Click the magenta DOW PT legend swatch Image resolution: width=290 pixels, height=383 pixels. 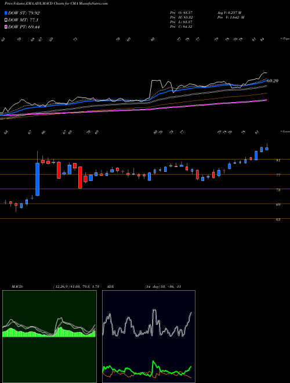[6, 27]
